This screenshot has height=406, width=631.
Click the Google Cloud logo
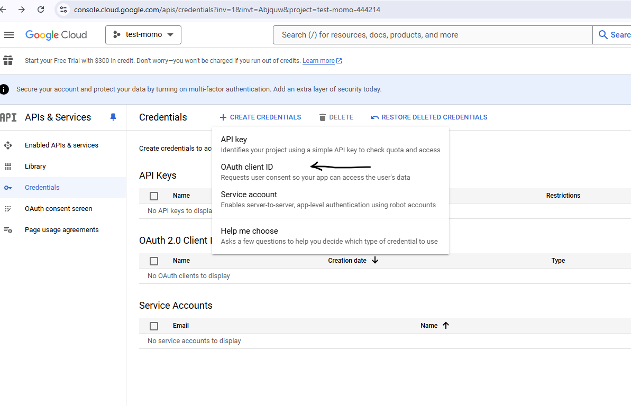pyautogui.click(x=56, y=35)
